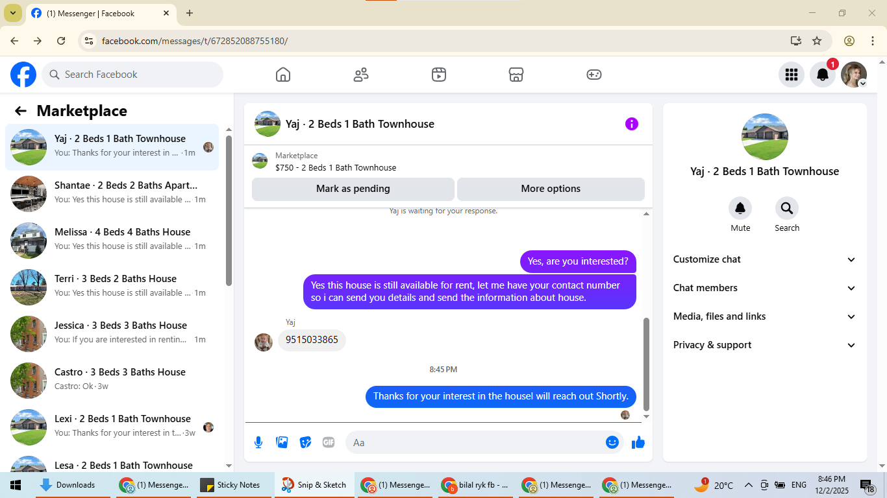Open the Facebook menu grid icon
The width and height of the screenshot is (887, 498).
tap(792, 75)
